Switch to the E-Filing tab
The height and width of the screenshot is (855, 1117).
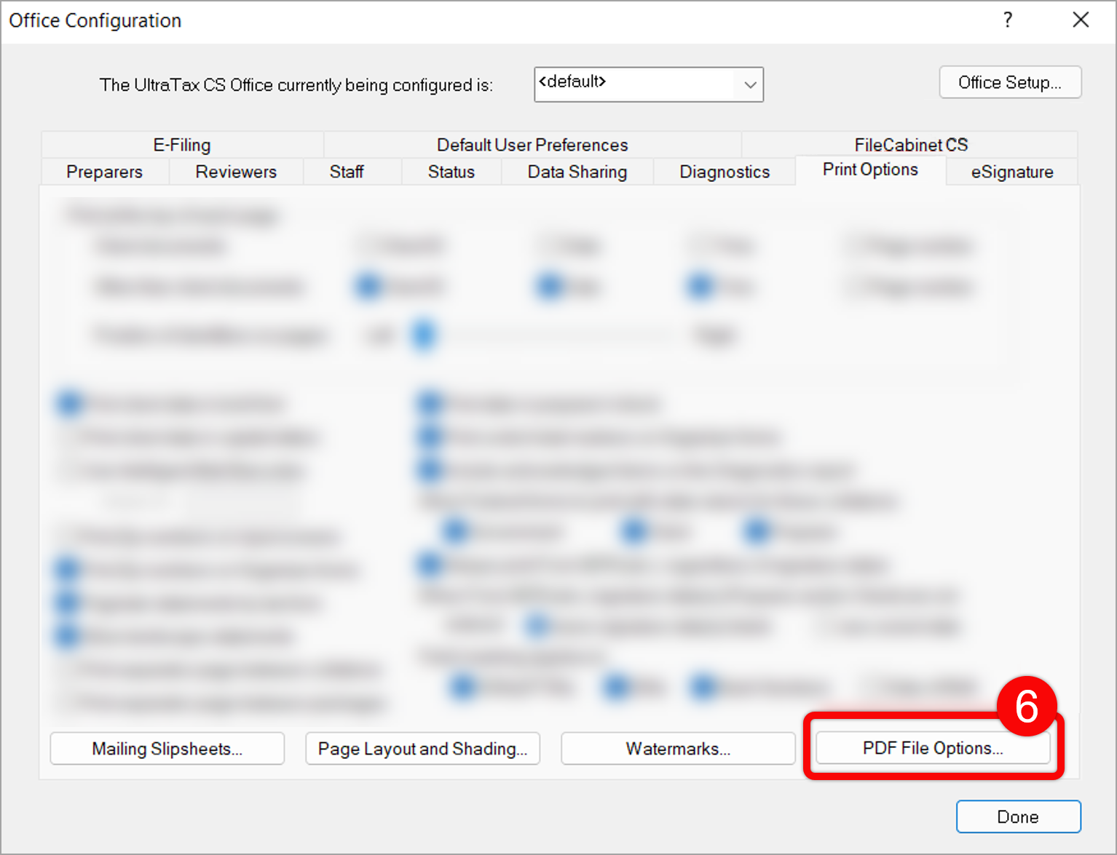click(x=182, y=145)
